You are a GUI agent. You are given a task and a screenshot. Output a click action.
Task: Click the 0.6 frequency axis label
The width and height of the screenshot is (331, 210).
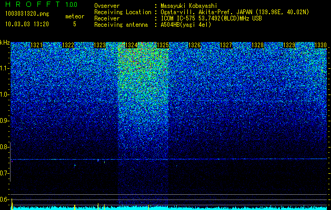pos(5,199)
